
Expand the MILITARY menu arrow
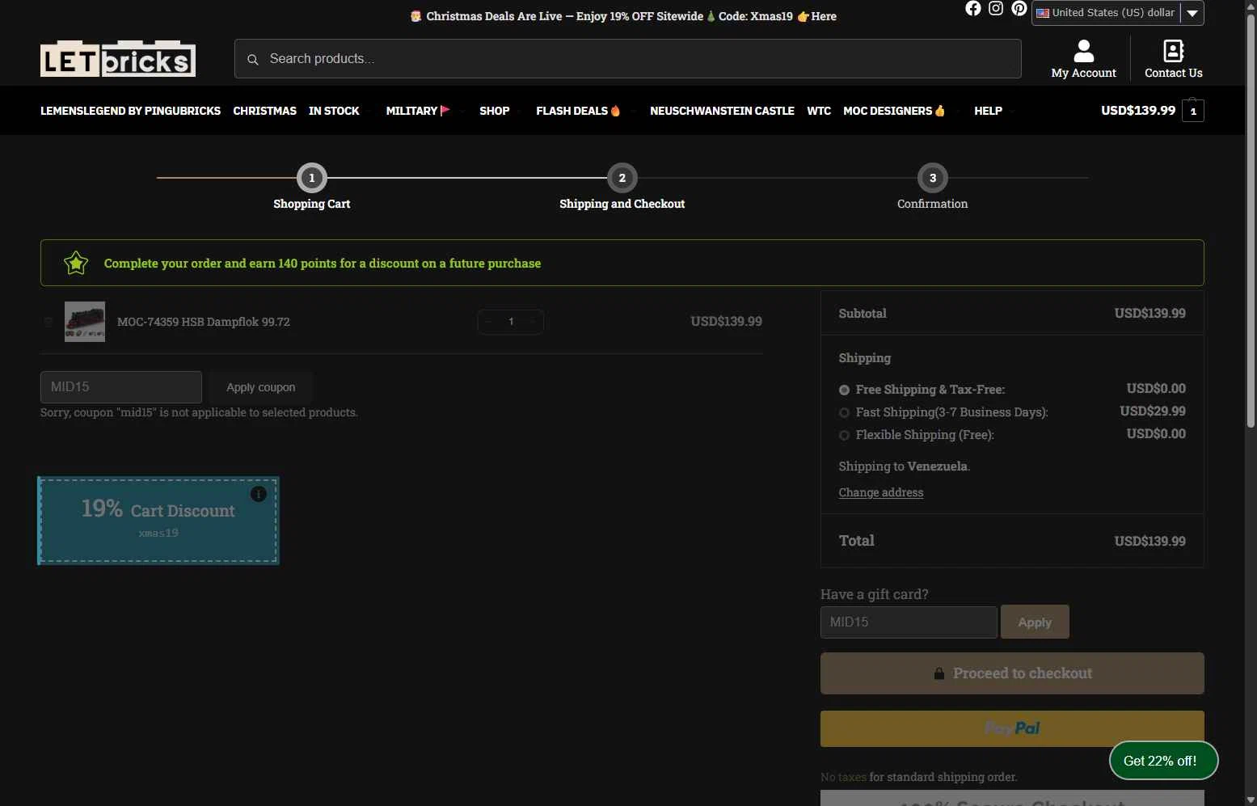[x=461, y=111]
